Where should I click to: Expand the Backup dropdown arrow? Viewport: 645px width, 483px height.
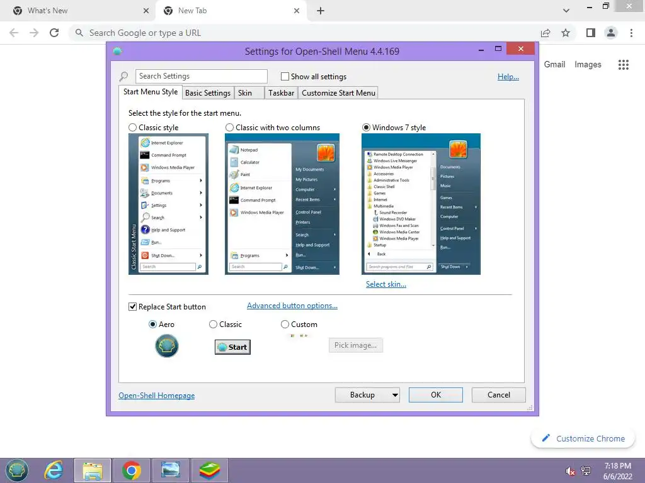coord(395,395)
